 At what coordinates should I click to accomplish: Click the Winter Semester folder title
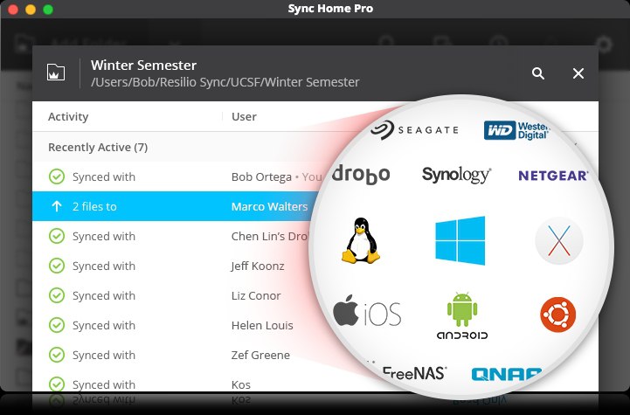[x=143, y=65]
